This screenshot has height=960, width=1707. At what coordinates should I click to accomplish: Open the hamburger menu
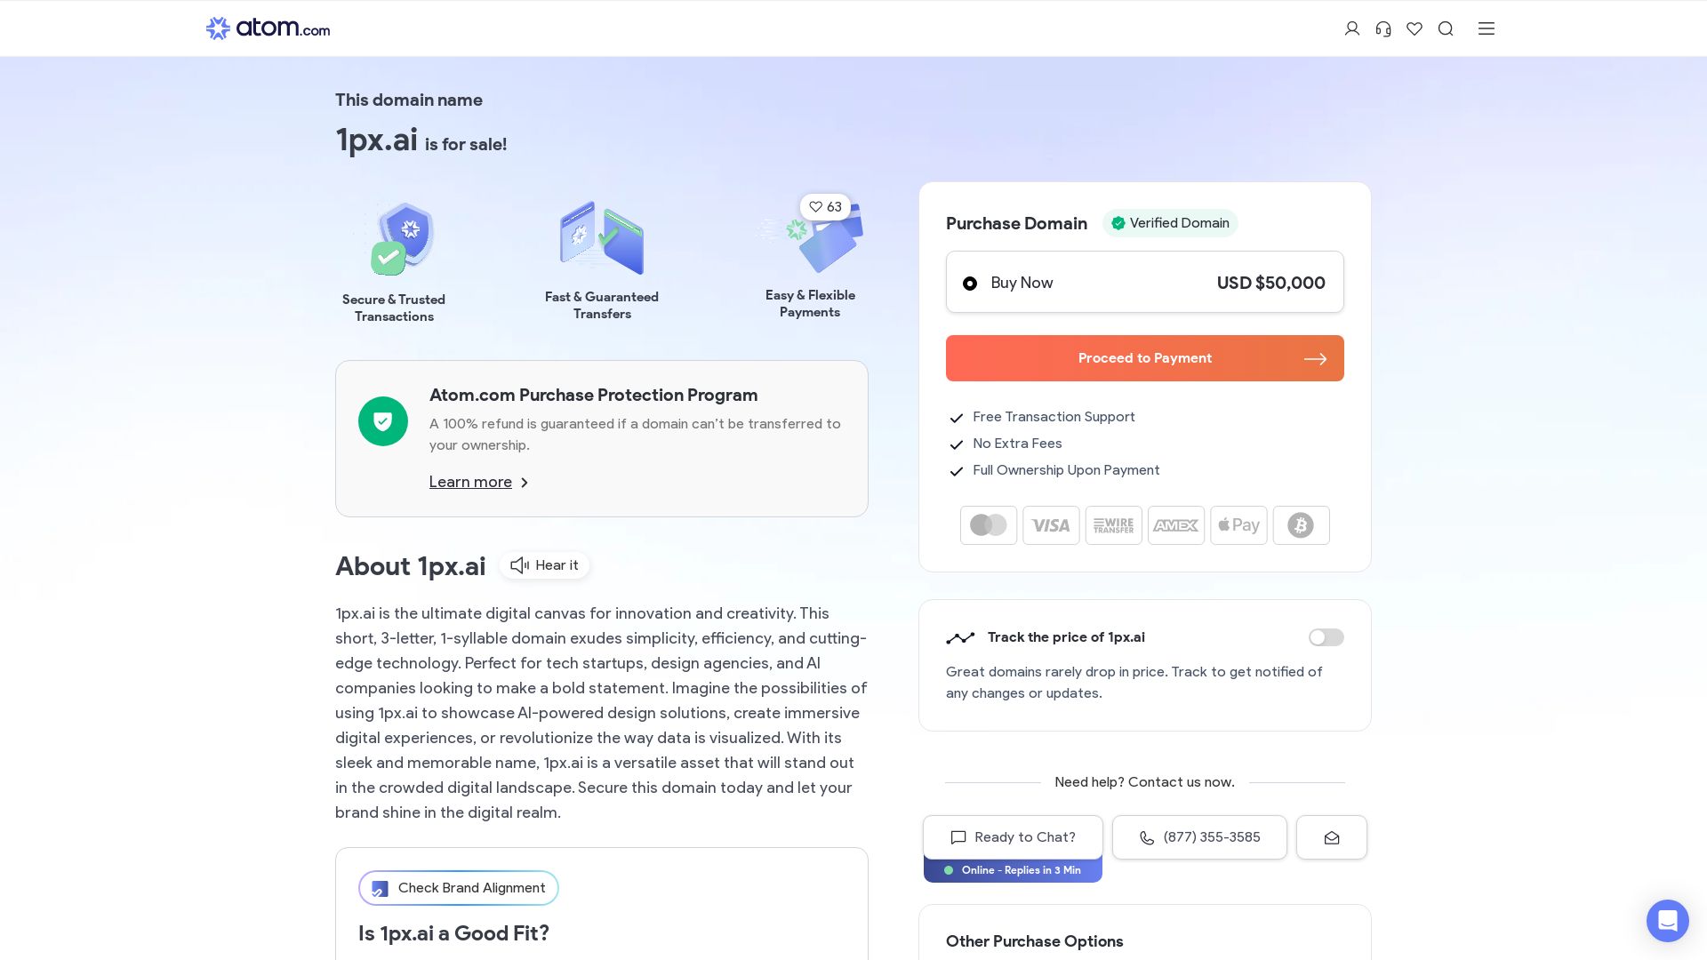pos(1487,28)
